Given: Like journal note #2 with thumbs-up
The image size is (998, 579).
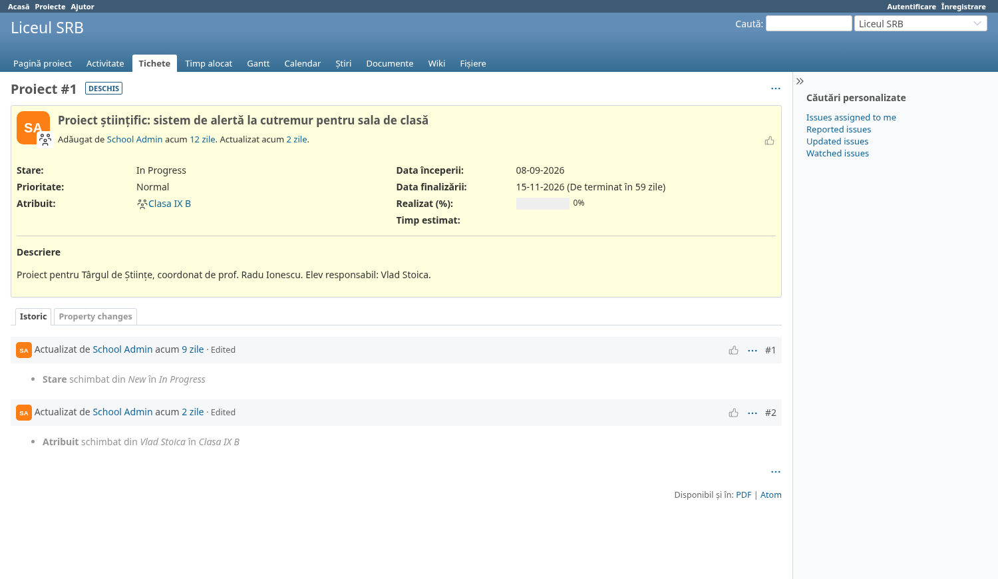Looking at the screenshot, I should pyautogui.click(x=734, y=413).
